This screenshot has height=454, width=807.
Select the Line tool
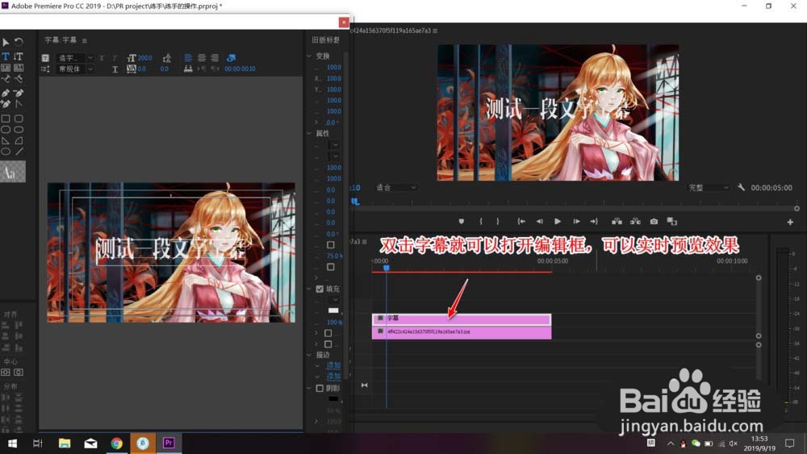coord(19,151)
